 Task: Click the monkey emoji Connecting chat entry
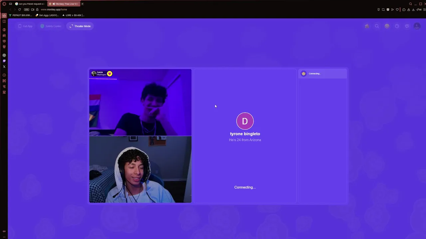(x=323, y=74)
